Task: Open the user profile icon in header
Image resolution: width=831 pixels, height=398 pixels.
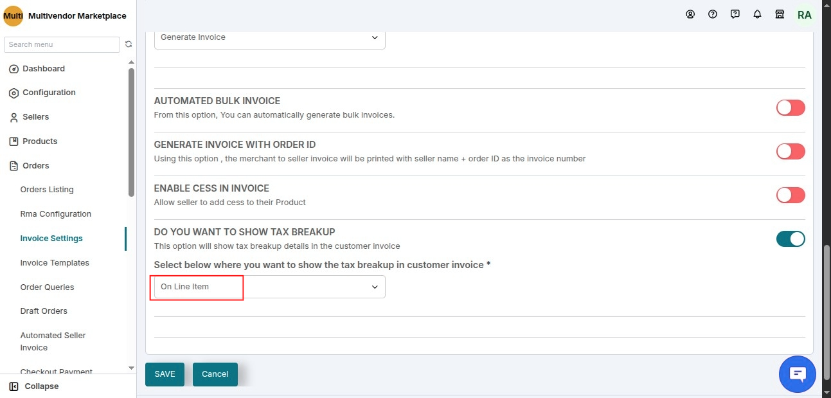Action: coord(690,14)
